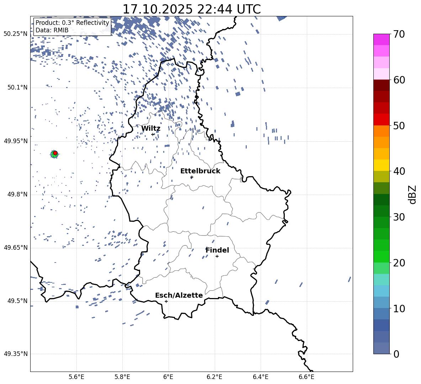Click the 6.4°E longitude label
This screenshot has width=421, height=384.
click(260, 377)
